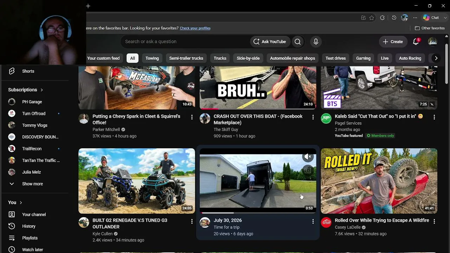Image resolution: width=450 pixels, height=253 pixels.
Task: Open more options for Kaleb Said video
Action: (x=434, y=117)
